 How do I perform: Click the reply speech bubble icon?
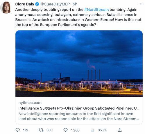click(x=18, y=130)
